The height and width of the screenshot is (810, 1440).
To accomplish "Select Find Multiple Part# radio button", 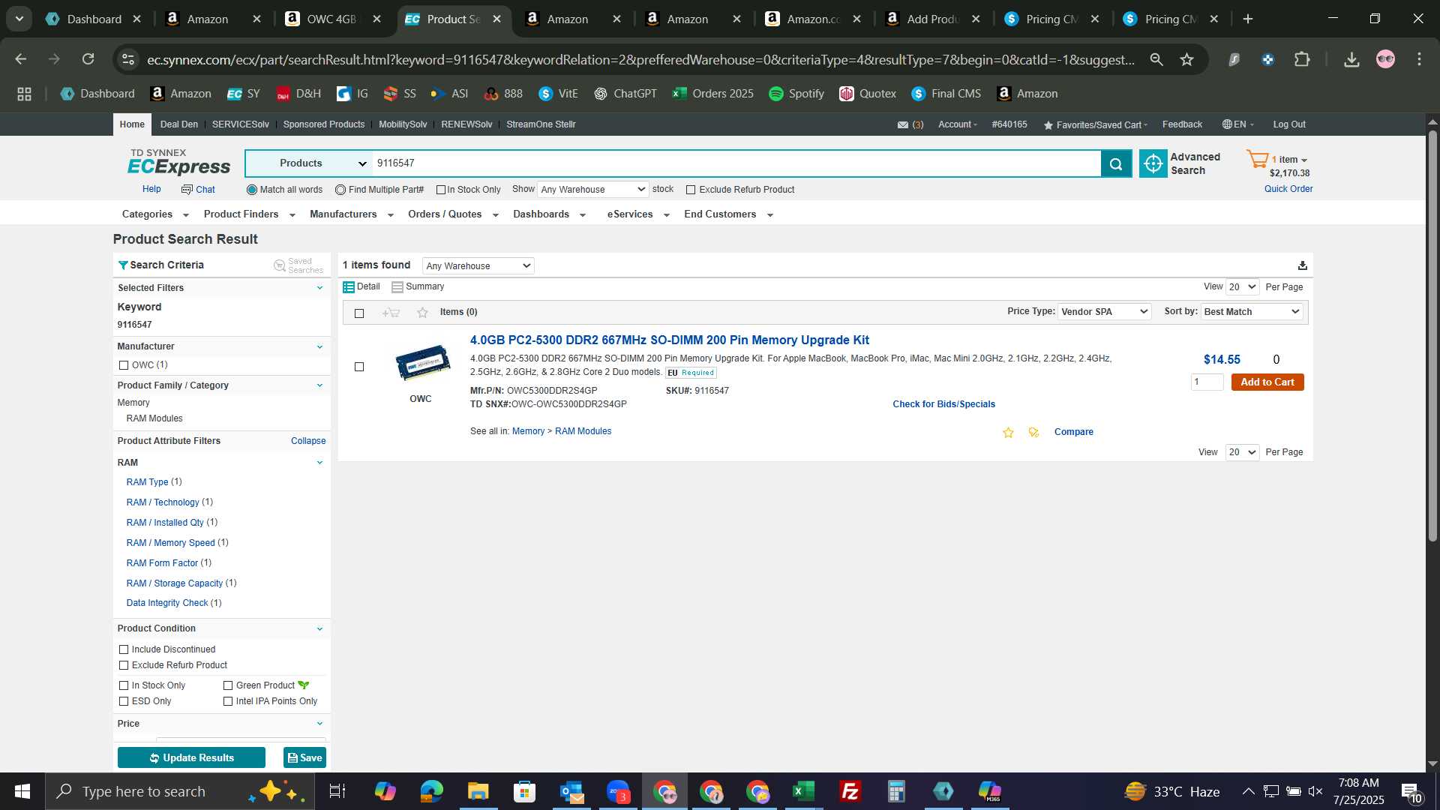I will click(x=340, y=190).
